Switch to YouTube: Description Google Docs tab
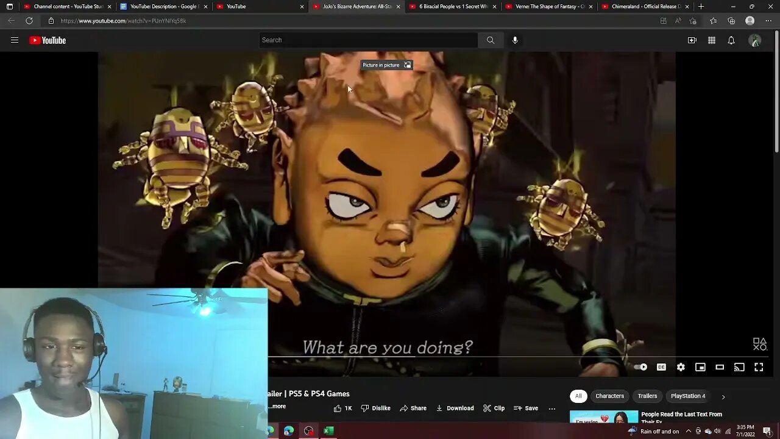The height and width of the screenshot is (439, 780). pyautogui.click(x=163, y=6)
